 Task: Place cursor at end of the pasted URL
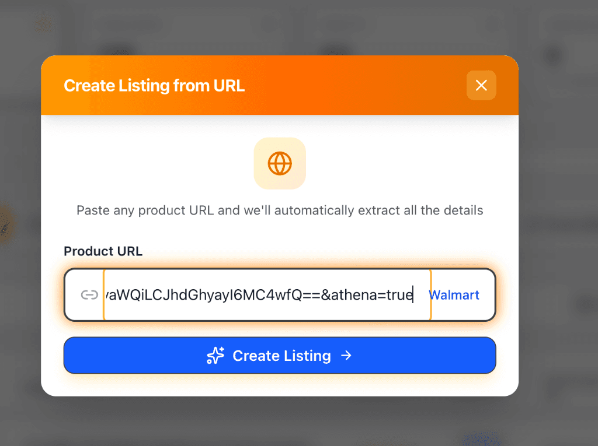pyautogui.click(x=413, y=295)
